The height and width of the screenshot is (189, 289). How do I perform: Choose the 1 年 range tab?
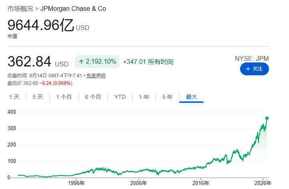(144, 97)
